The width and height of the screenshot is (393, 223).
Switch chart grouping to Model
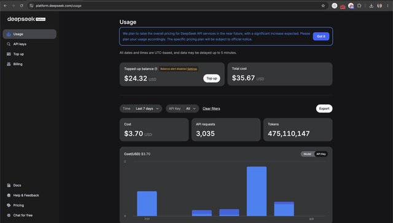tap(307, 154)
